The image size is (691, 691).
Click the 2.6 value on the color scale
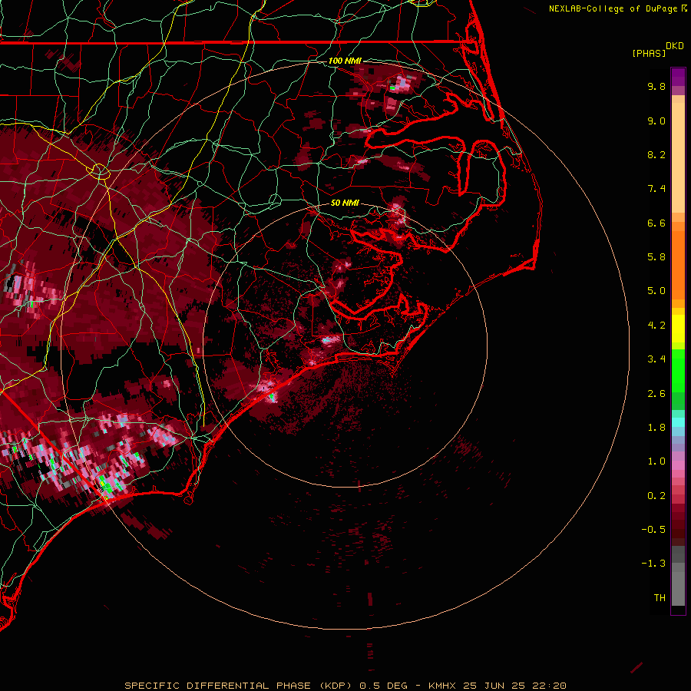656,394
